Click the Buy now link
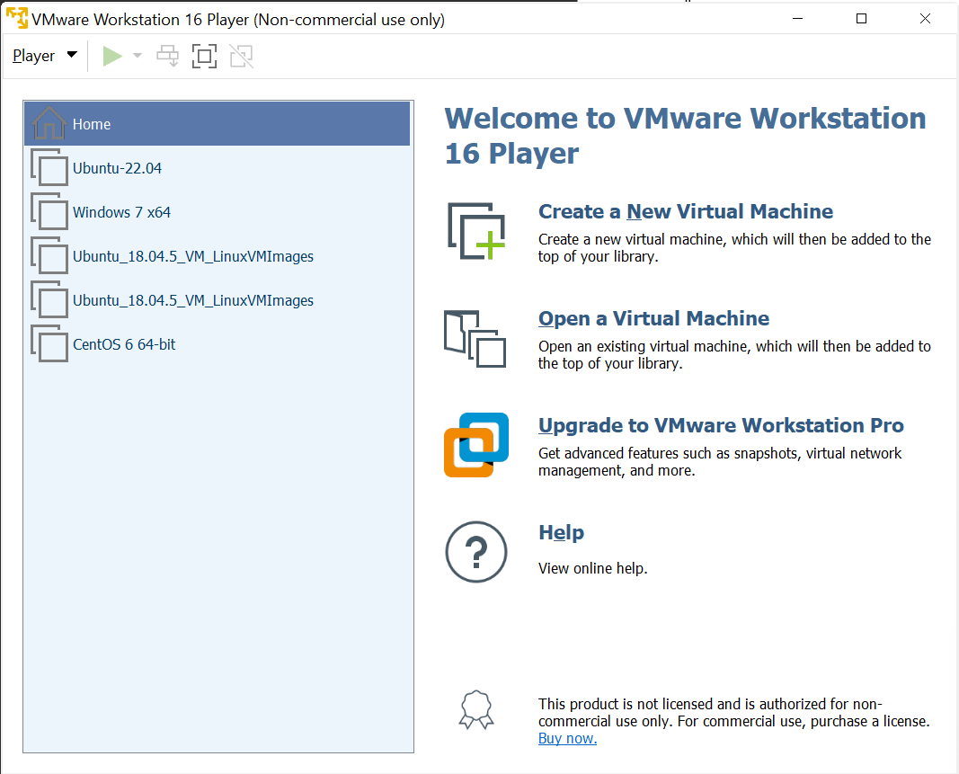959x774 pixels. [x=566, y=738]
